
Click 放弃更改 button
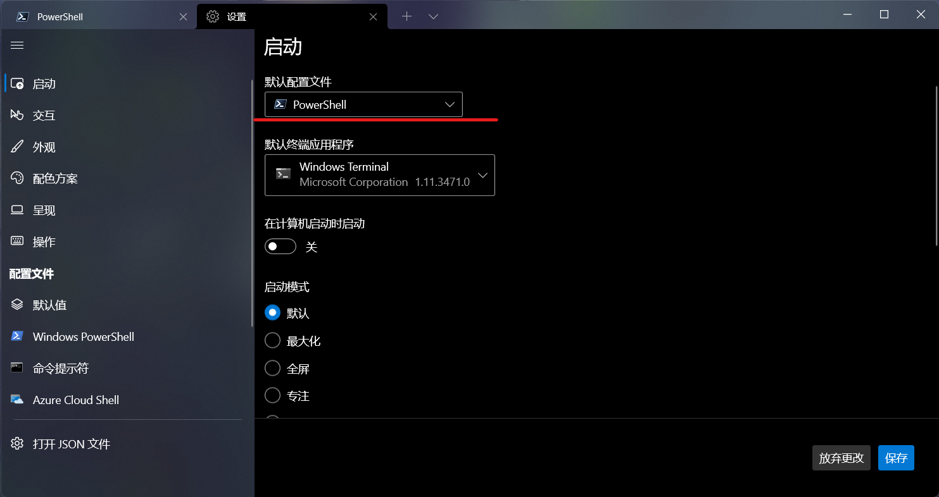[841, 458]
